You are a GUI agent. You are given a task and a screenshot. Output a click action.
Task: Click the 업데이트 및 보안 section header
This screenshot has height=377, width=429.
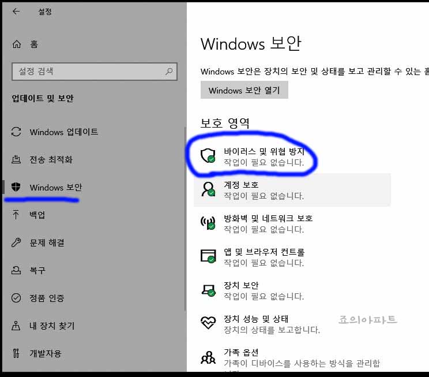click(43, 98)
